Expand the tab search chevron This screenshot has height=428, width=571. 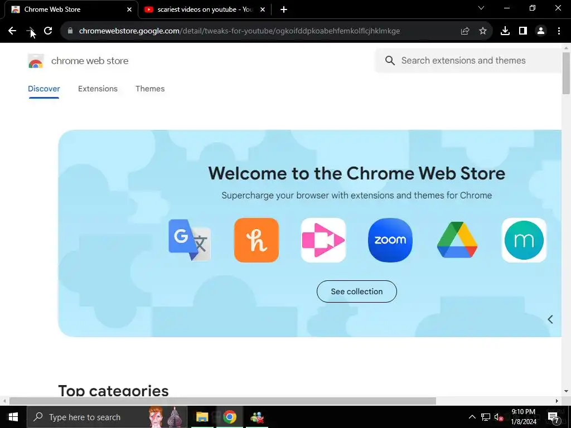[x=481, y=8]
